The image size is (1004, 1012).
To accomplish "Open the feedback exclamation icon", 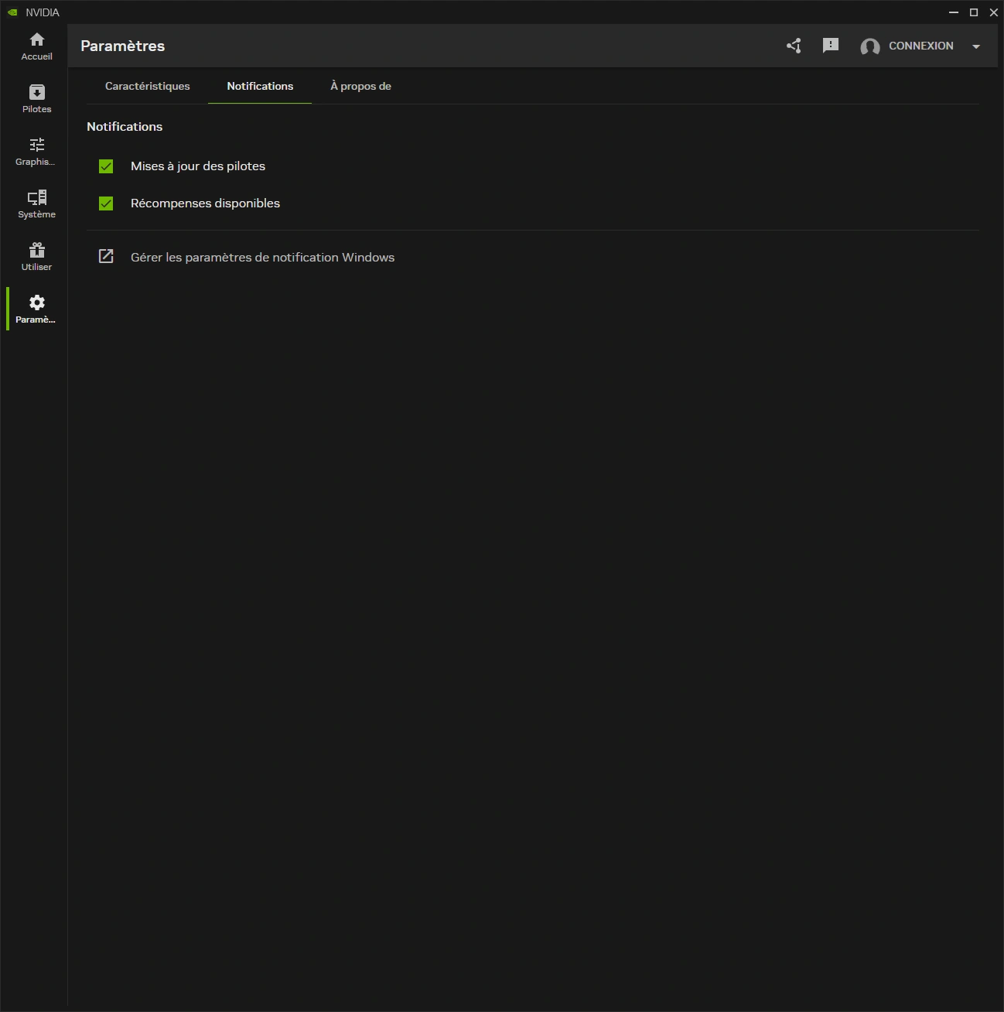I will [x=831, y=46].
